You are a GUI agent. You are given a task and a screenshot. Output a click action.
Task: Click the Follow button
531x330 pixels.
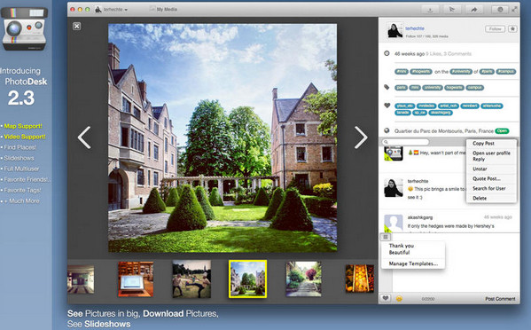coord(495,28)
